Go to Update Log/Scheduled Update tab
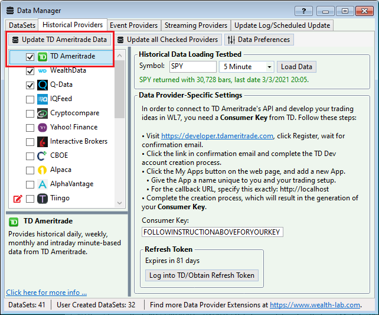This screenshot has height=315, width=379. coord(282,25)
